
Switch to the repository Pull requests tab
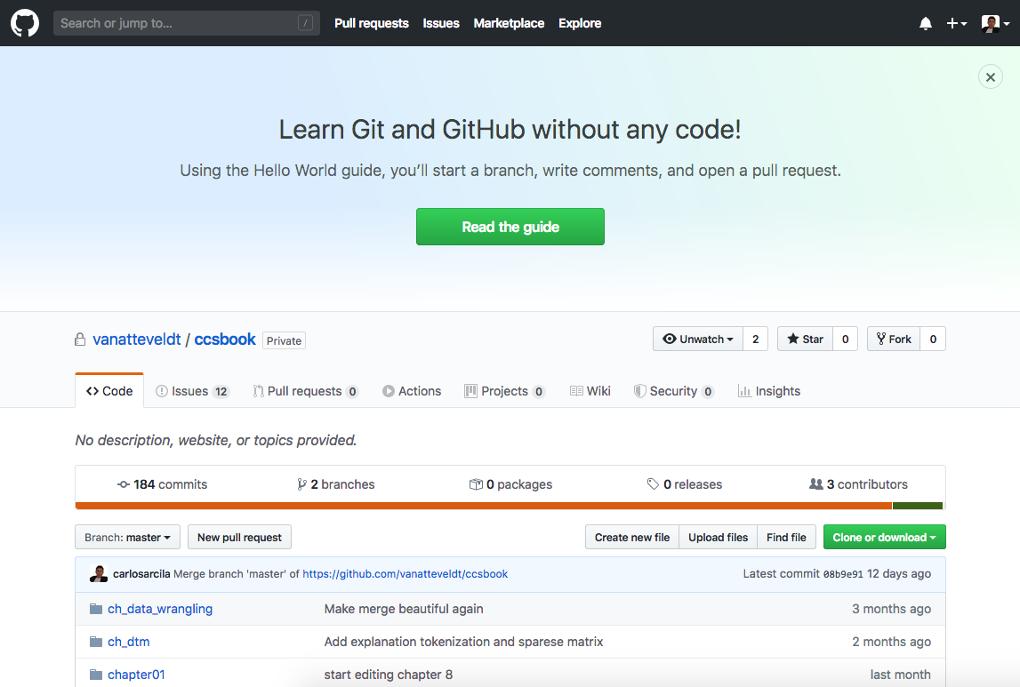tap(306, 391)
